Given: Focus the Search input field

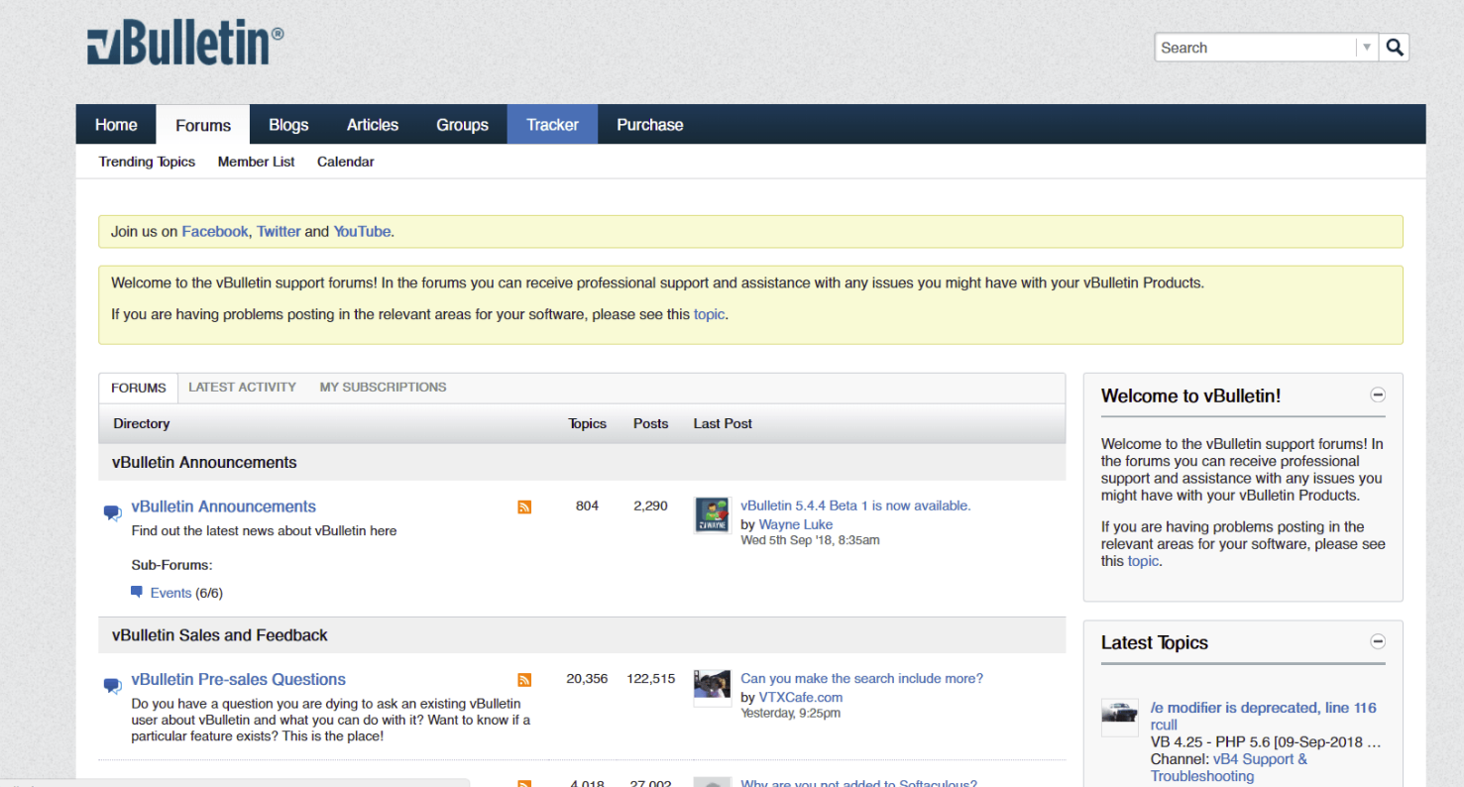Looking at the screenshot, I should coord(1255,48).
